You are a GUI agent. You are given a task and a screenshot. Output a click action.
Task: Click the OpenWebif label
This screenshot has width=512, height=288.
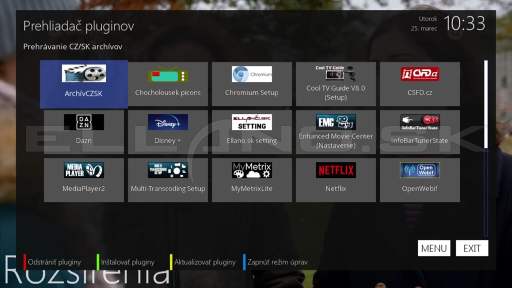coord(420,188)
